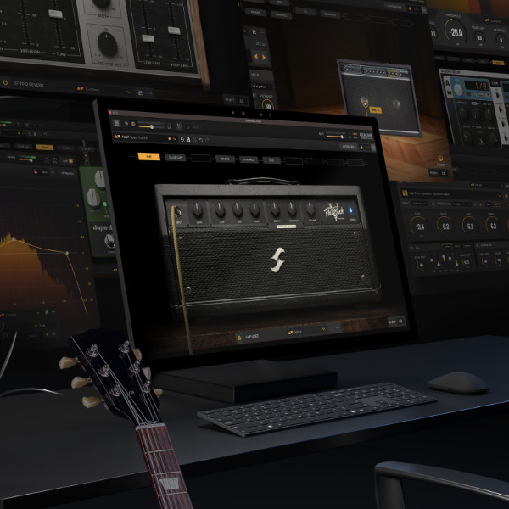
Task: Select the yellow tab in left background window
Action: [x=45, y=147]
